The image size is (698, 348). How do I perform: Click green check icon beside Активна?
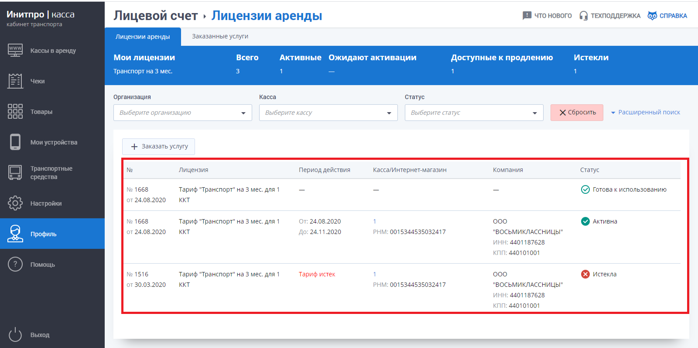[x=585, y=221]
